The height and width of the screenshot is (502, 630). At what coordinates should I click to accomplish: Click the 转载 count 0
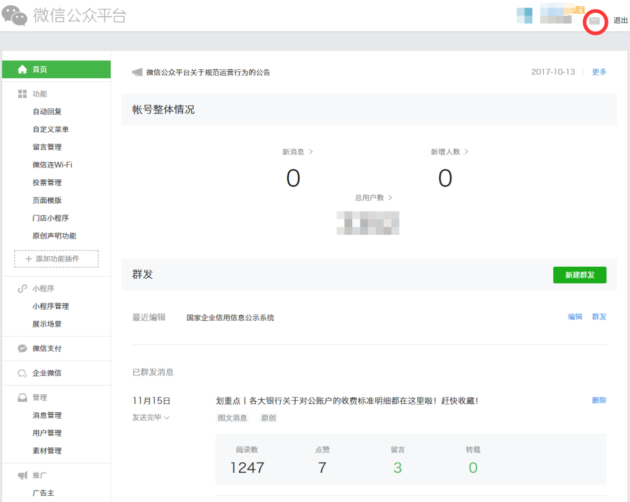[x=473, y=467]
